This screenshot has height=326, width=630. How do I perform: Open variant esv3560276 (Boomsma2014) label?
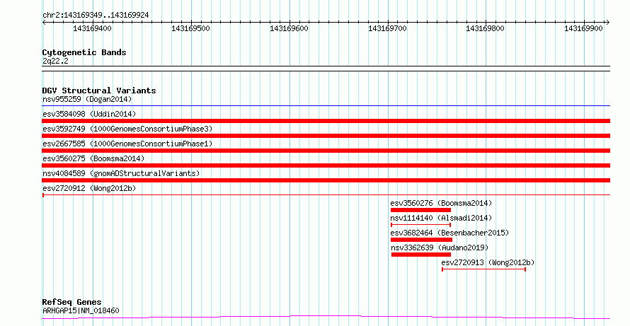click(441, 203)
